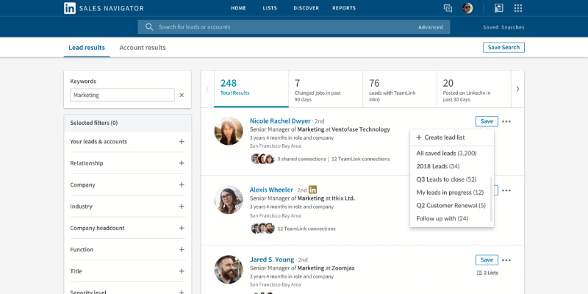588x294 pixels.
Task: Click Nicole Rachel Dwyer's profile photo
Action: click(229, 131)
